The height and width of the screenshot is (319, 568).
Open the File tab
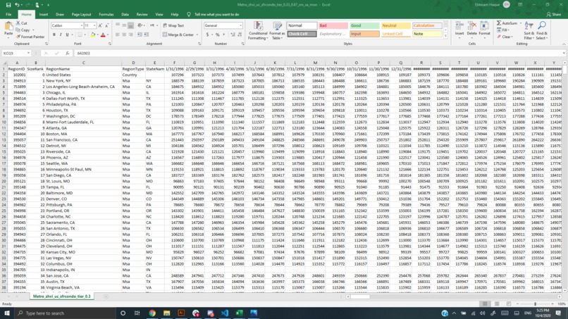coord(8,15)
